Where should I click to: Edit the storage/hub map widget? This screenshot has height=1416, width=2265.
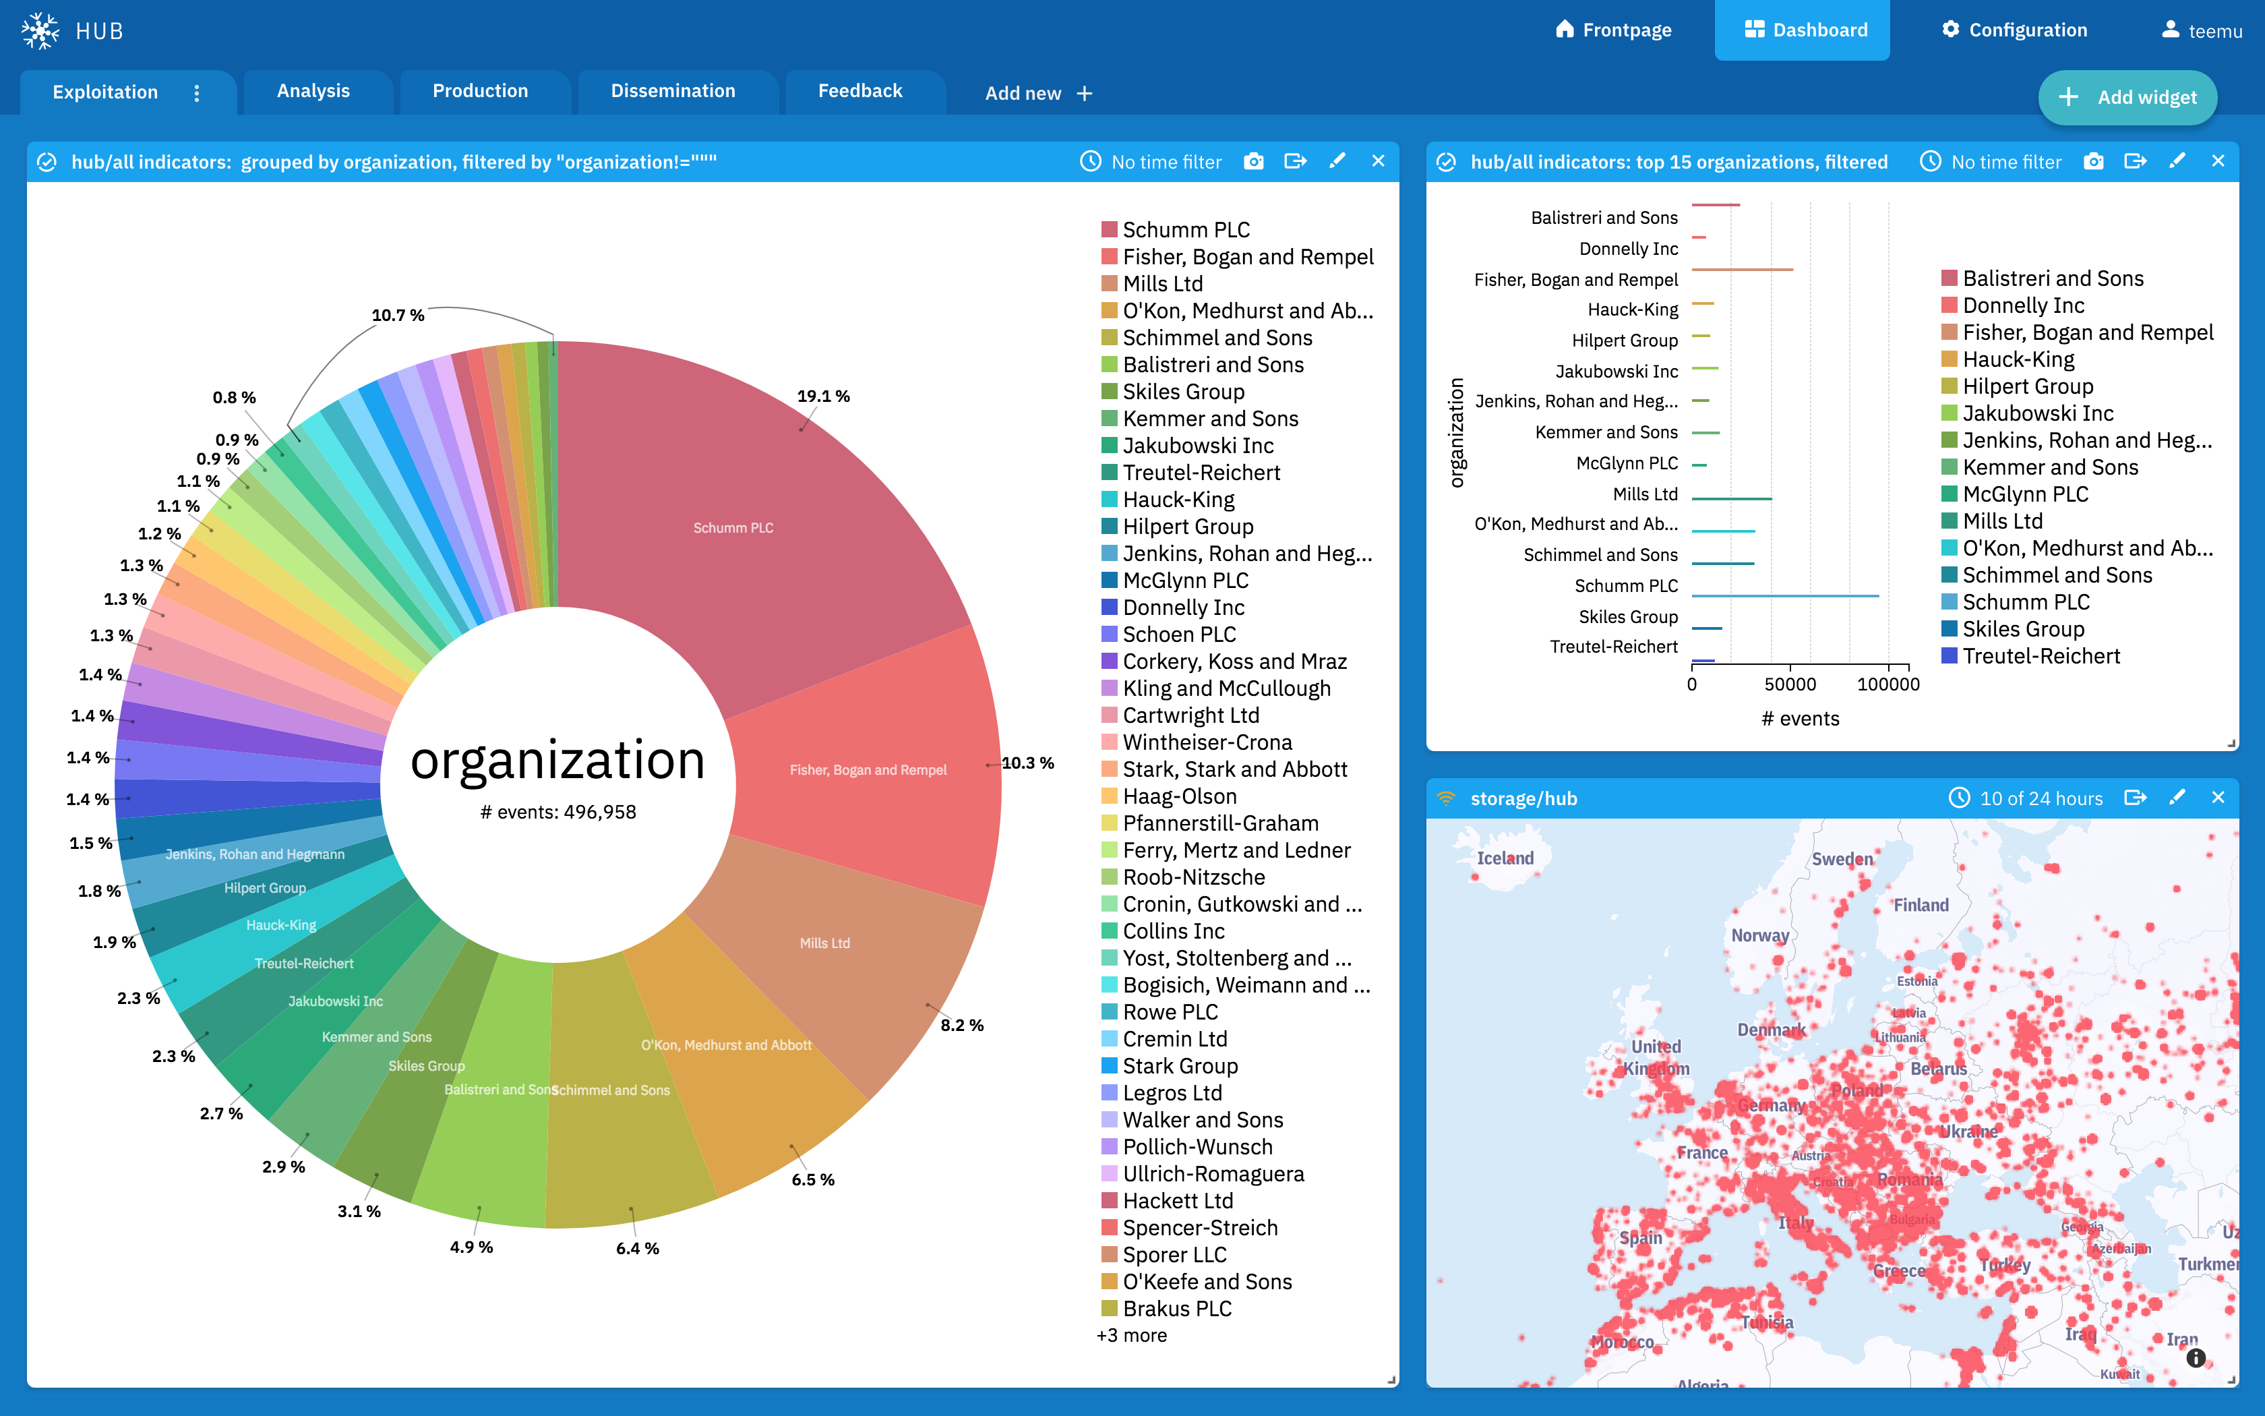click(x=2177, y=798)
